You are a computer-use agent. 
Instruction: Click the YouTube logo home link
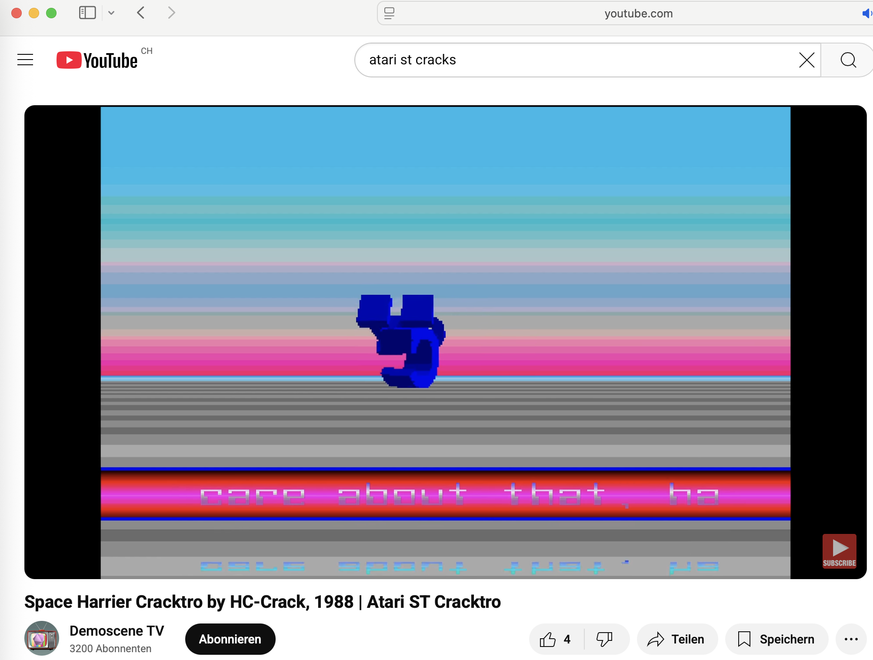tap(97, 60)
